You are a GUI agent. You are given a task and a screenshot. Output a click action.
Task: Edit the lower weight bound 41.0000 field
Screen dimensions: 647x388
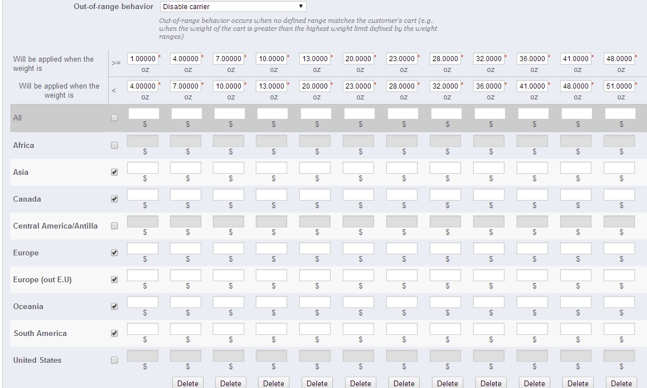click(575, 58)
